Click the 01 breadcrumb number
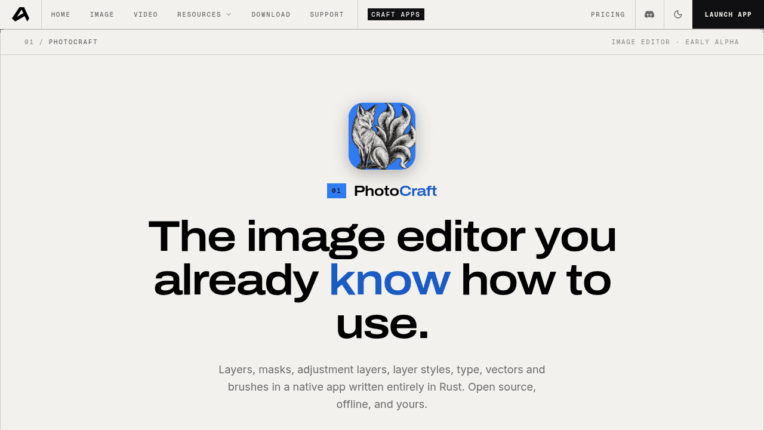Screen dimensions: 764x430 (x=29, y=42)
